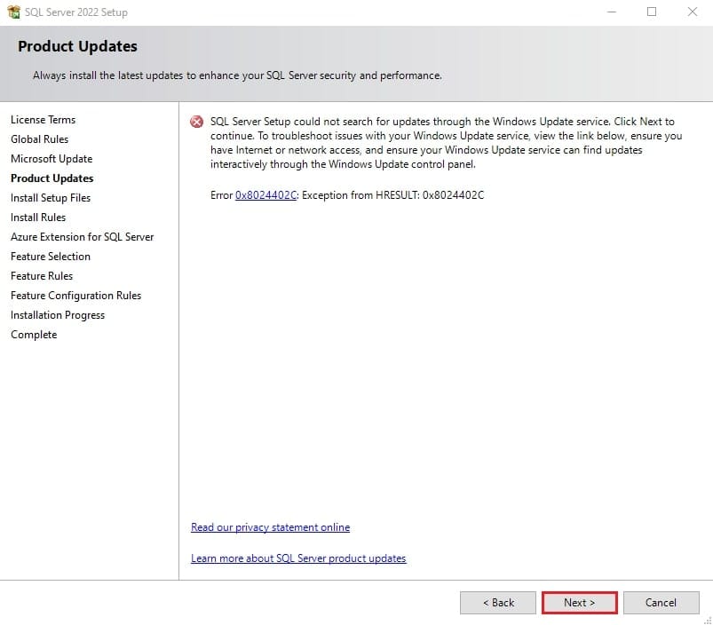Select Global Rules step

(x=40, y=139)
